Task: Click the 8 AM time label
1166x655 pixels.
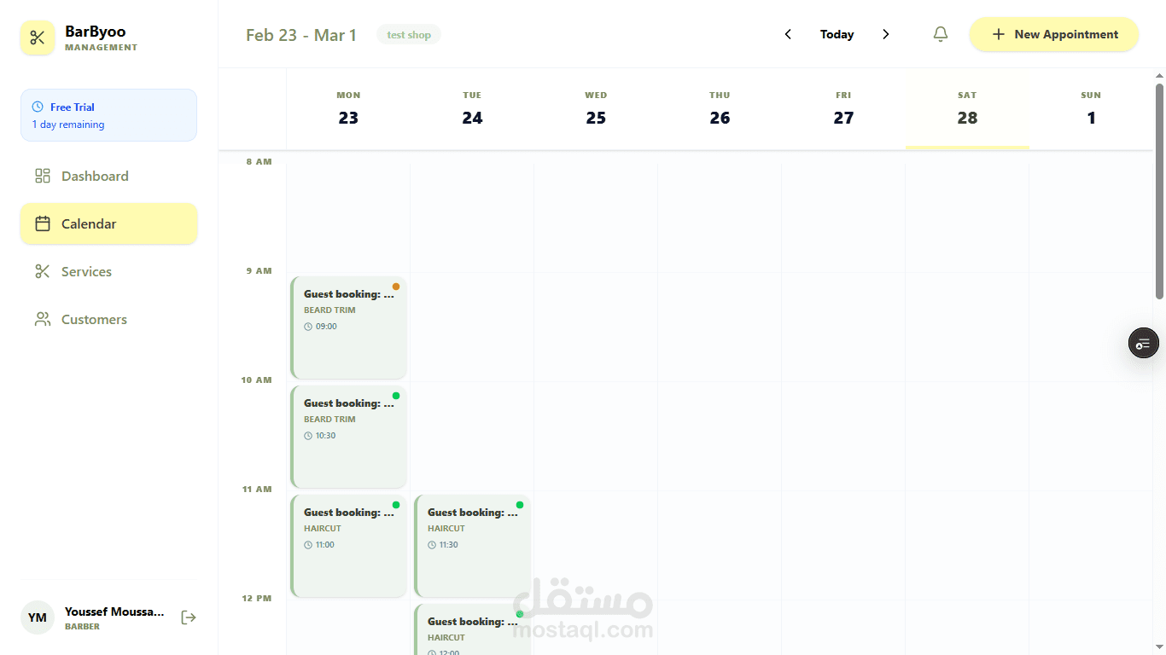Action: [259, 161]
